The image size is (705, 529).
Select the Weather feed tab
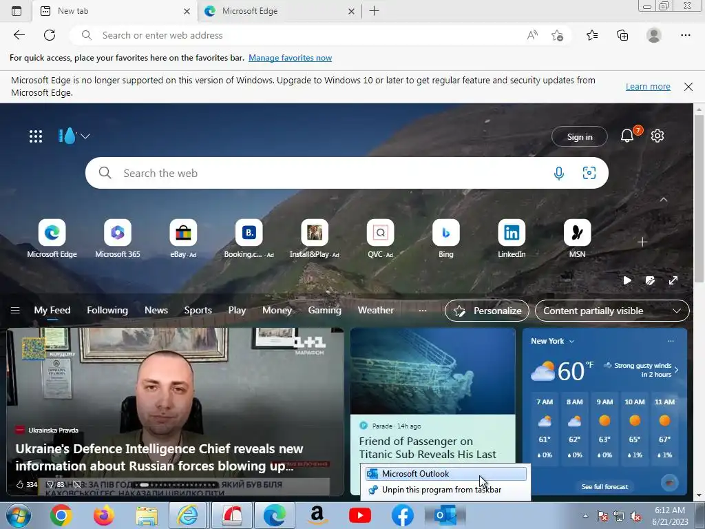coord(376,311)
